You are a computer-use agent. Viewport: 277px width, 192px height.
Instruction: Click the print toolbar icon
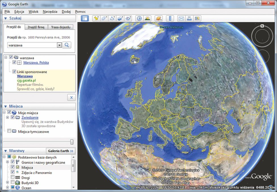click(189, 18)
